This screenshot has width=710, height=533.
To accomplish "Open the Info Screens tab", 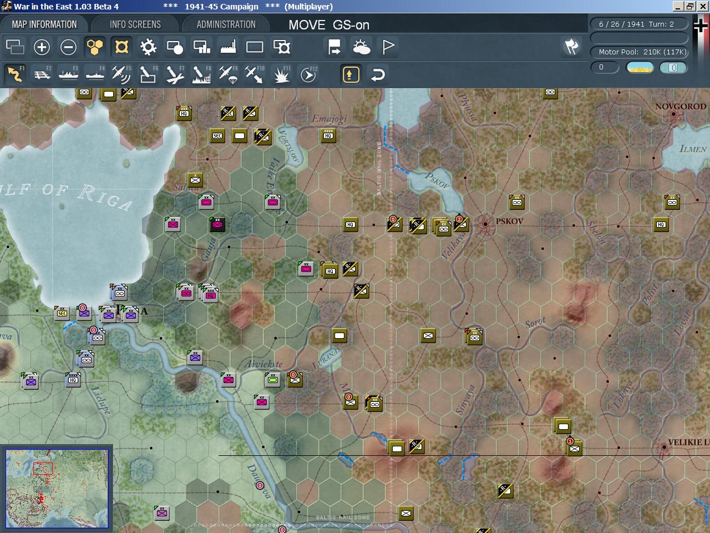I will 135,24.
